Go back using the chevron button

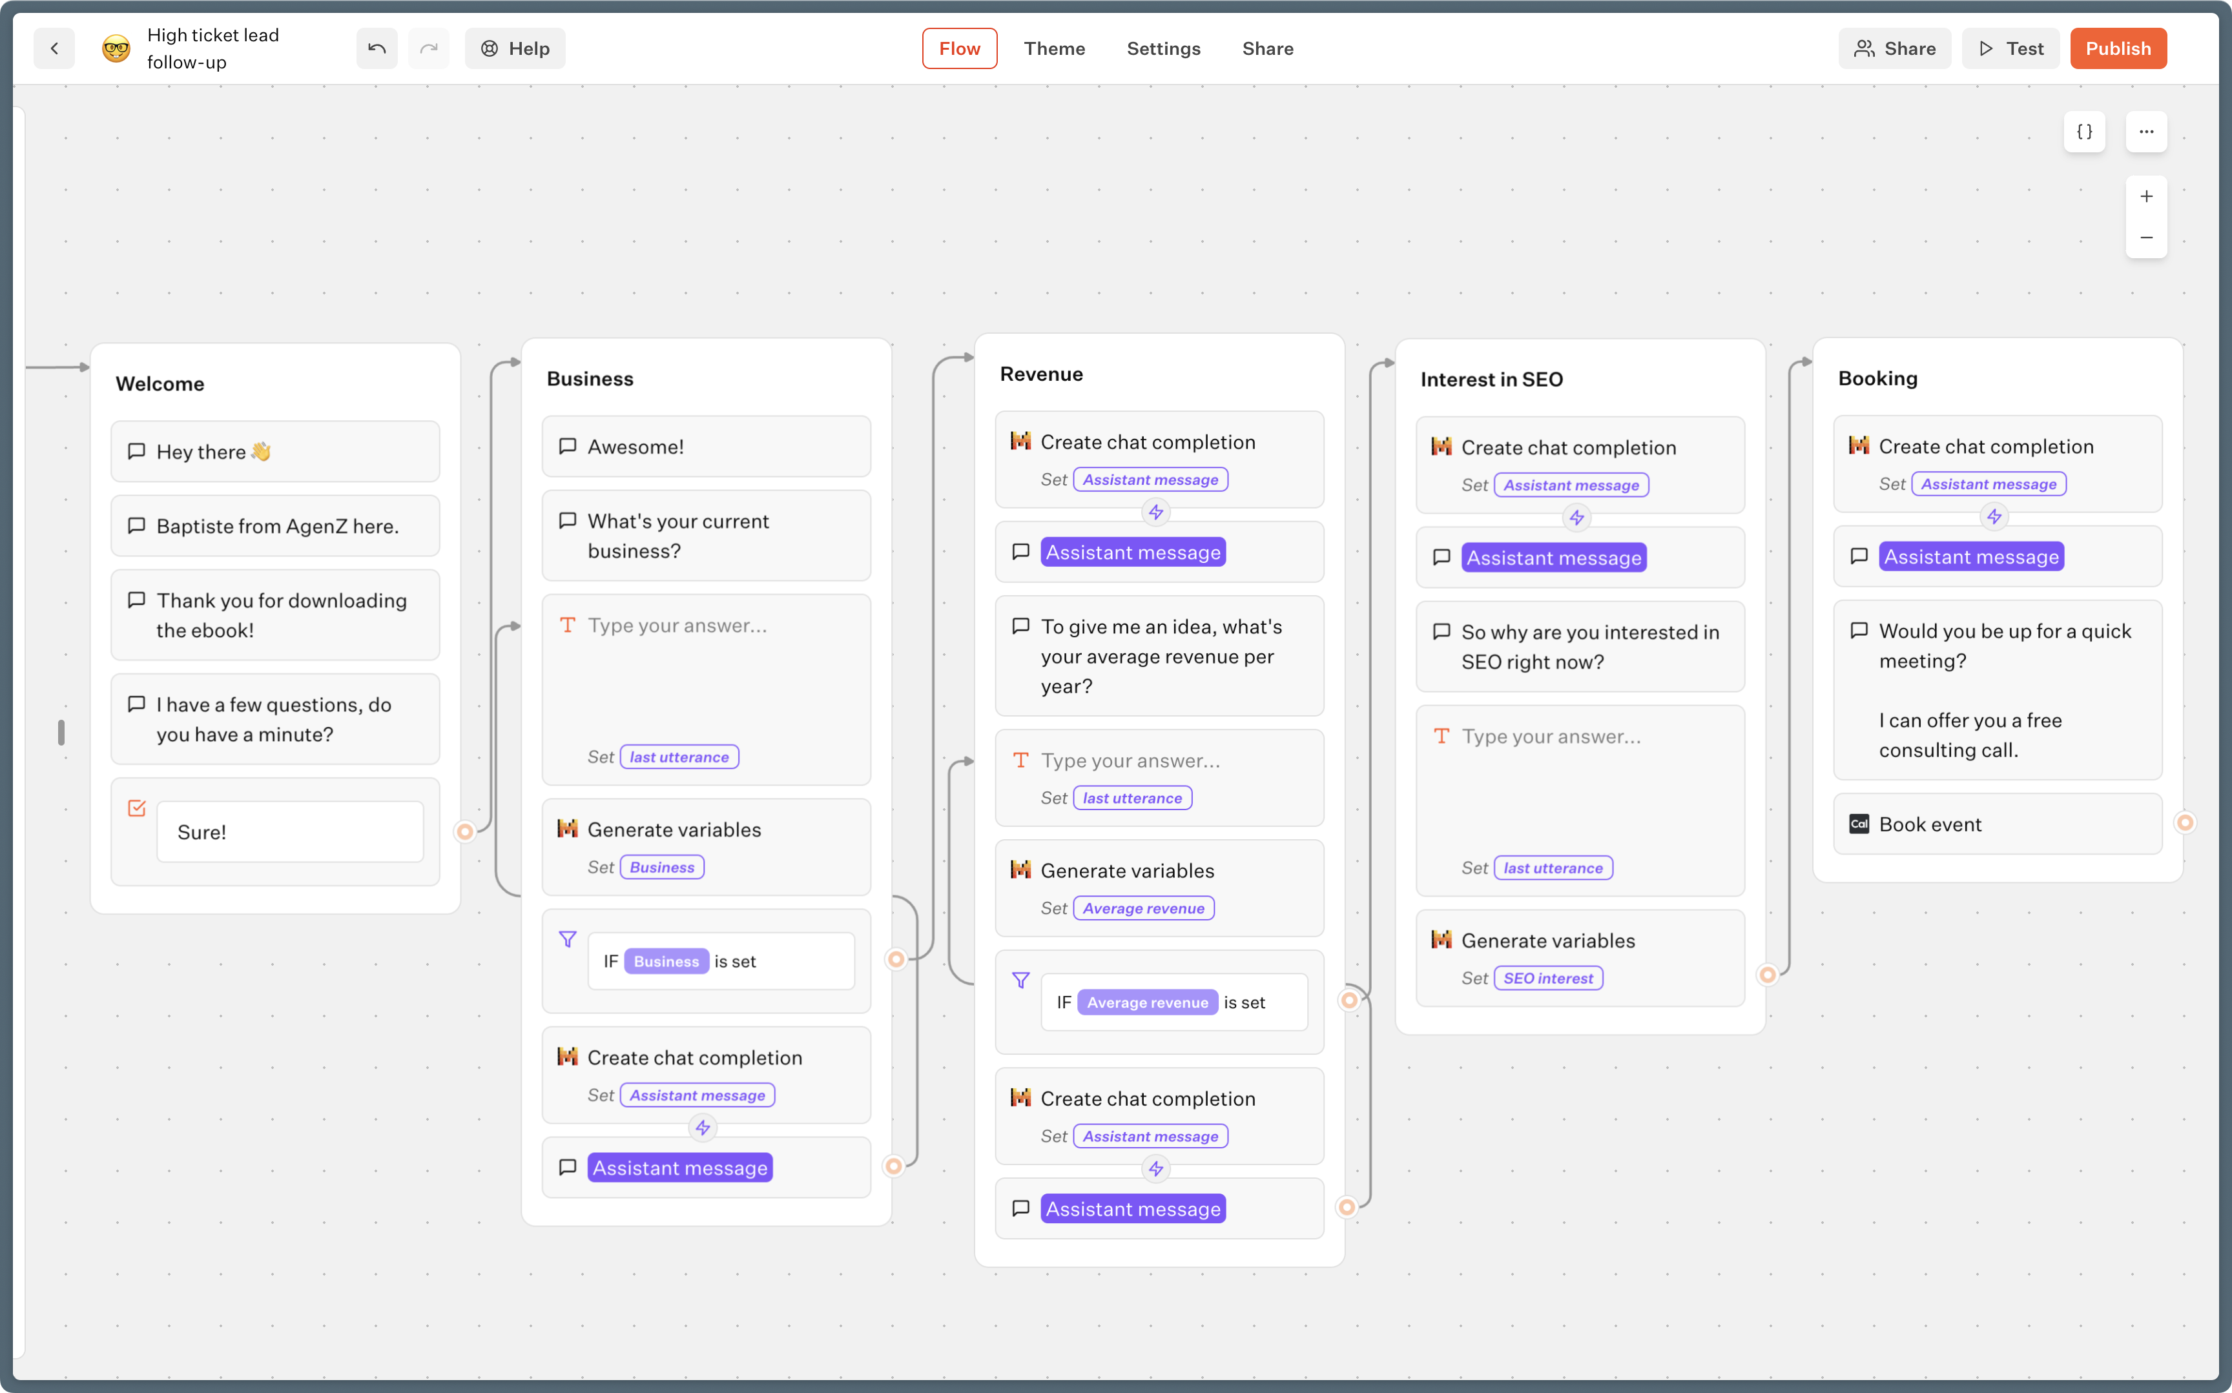pos(54,49)
